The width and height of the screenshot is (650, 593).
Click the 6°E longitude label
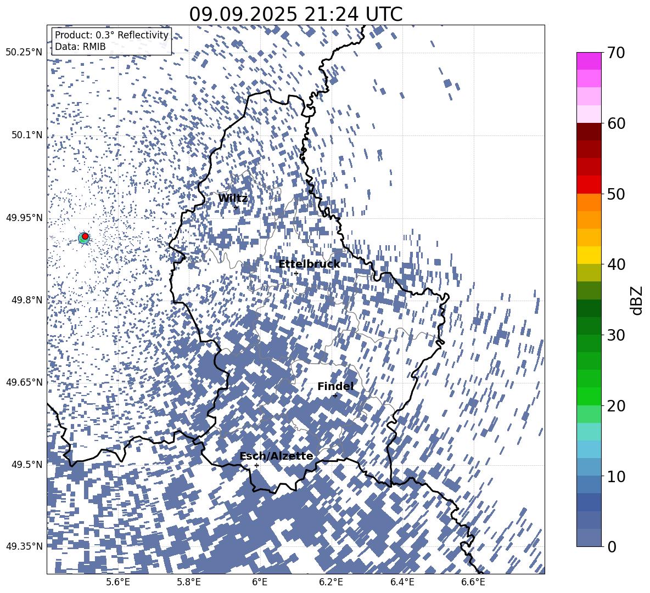pyautogui.click(x=260, y=582)
